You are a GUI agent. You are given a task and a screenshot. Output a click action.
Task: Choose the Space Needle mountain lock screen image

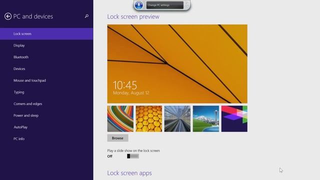[x=206, y=119]
